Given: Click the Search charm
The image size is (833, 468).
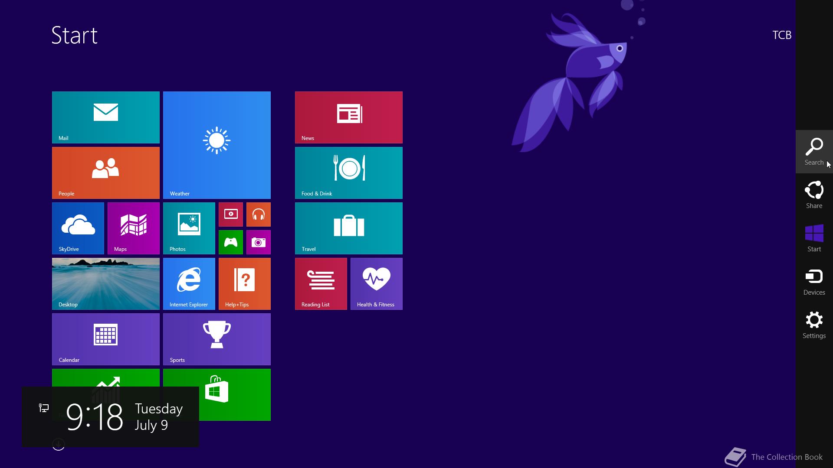Looking at the screenshot, I should [814, 152].
